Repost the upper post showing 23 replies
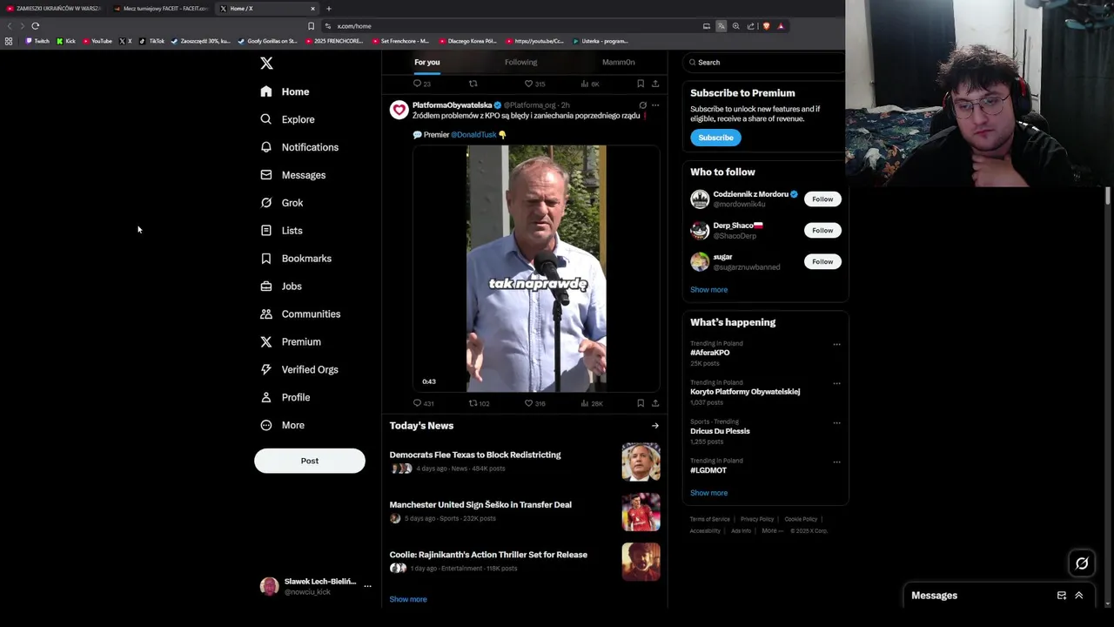The image size is (1114, 627). pyautogui.click(x=473, y=84)
